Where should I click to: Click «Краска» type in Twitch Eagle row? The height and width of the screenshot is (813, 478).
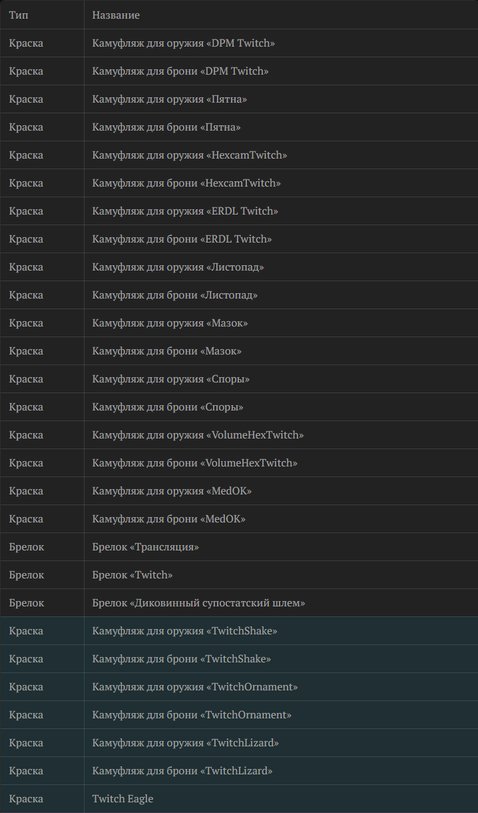click(x=26, y=799)
